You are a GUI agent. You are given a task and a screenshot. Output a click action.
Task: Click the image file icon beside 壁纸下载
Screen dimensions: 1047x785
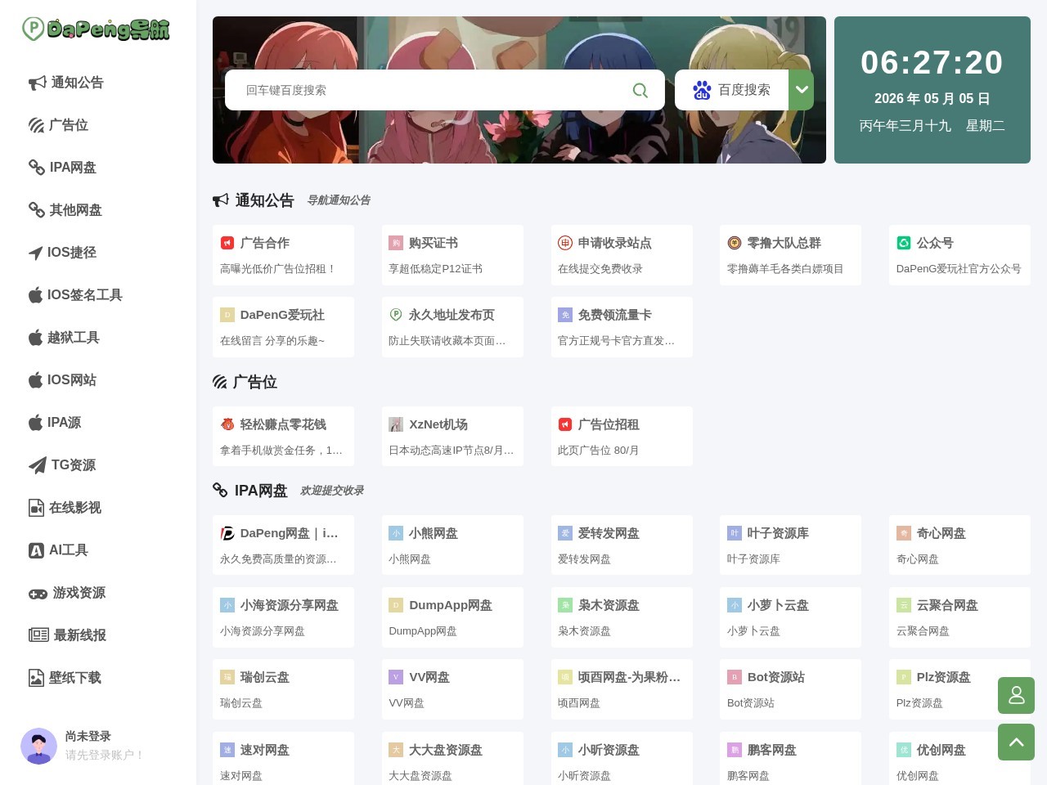(36, 678)
